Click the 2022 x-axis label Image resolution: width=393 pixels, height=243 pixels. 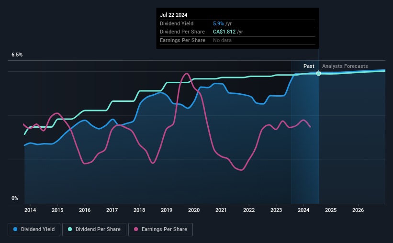(249, 210)
